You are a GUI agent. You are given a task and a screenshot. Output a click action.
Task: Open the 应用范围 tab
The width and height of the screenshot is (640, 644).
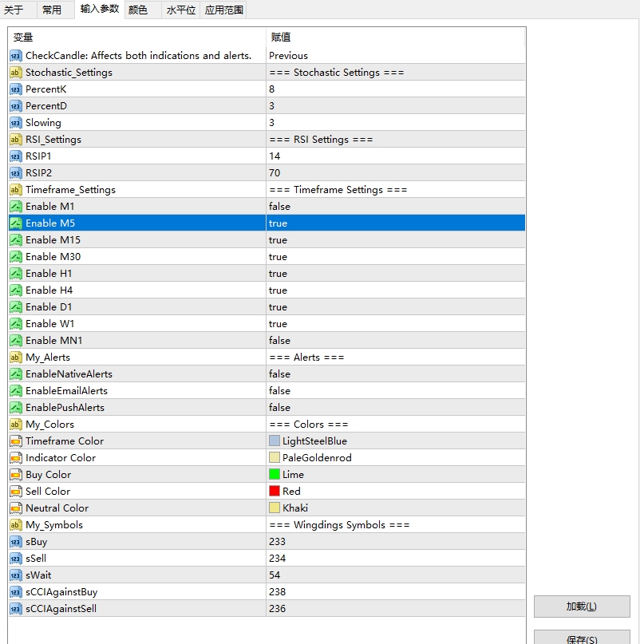pos(224,10)
